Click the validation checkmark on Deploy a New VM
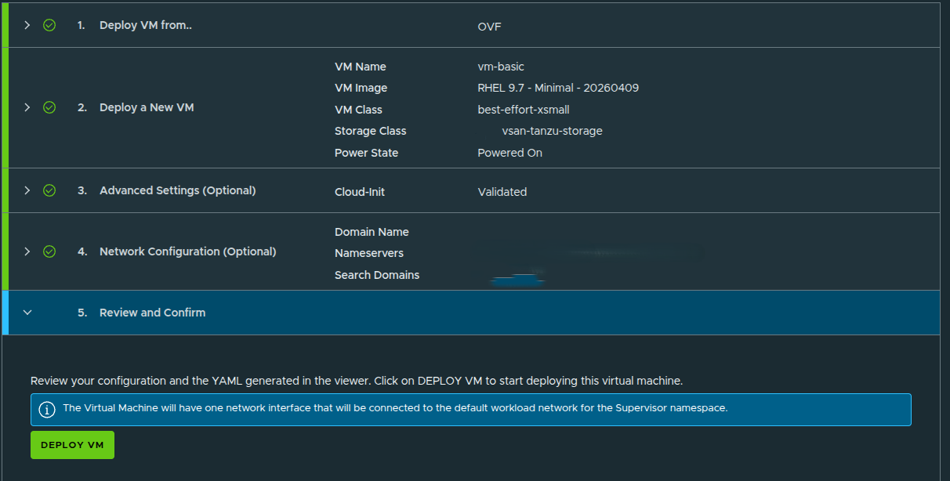 (49, 107)
